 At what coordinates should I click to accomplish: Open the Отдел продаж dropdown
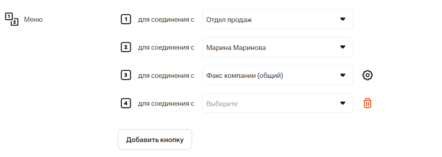(x=271, y=19)
